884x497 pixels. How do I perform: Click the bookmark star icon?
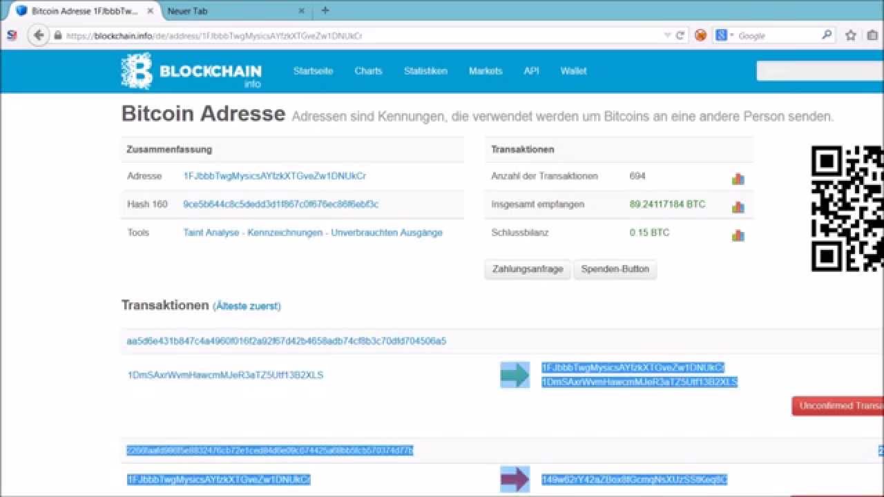click(x=851, y=35)
